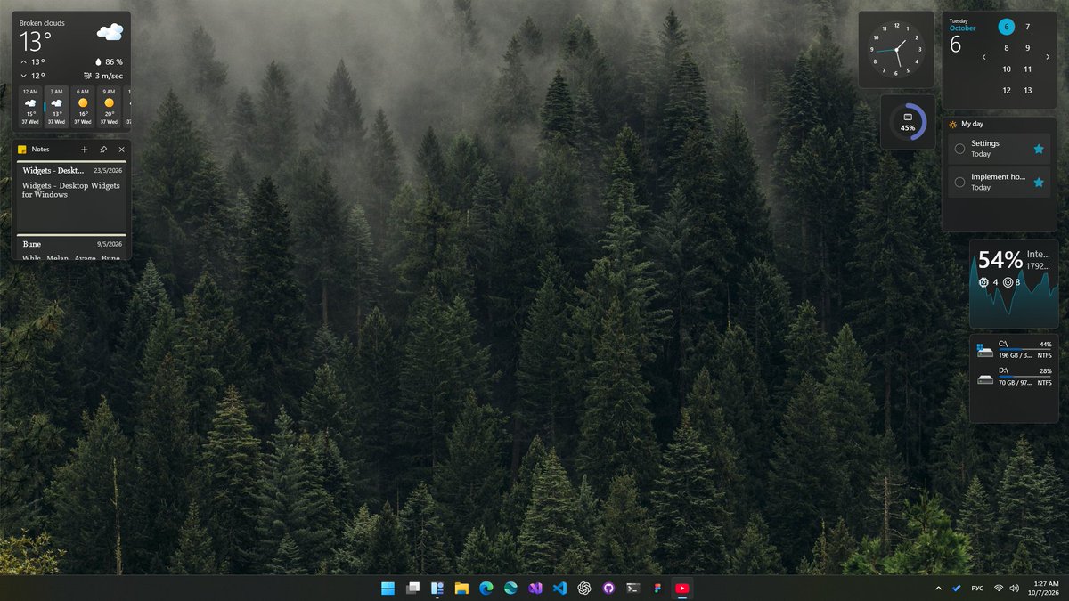Click the current temperature 13°
The height and width of the screenshot is (601, 1069).
click(36, 41)
